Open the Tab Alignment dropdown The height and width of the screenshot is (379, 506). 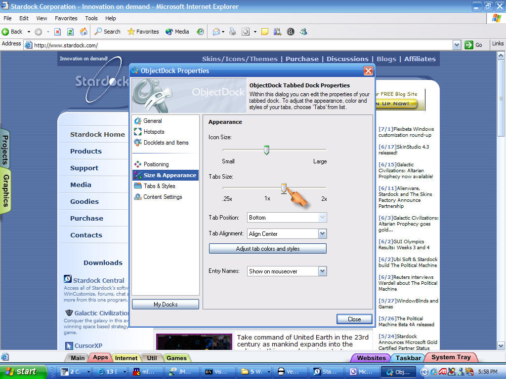click(322, 233)
